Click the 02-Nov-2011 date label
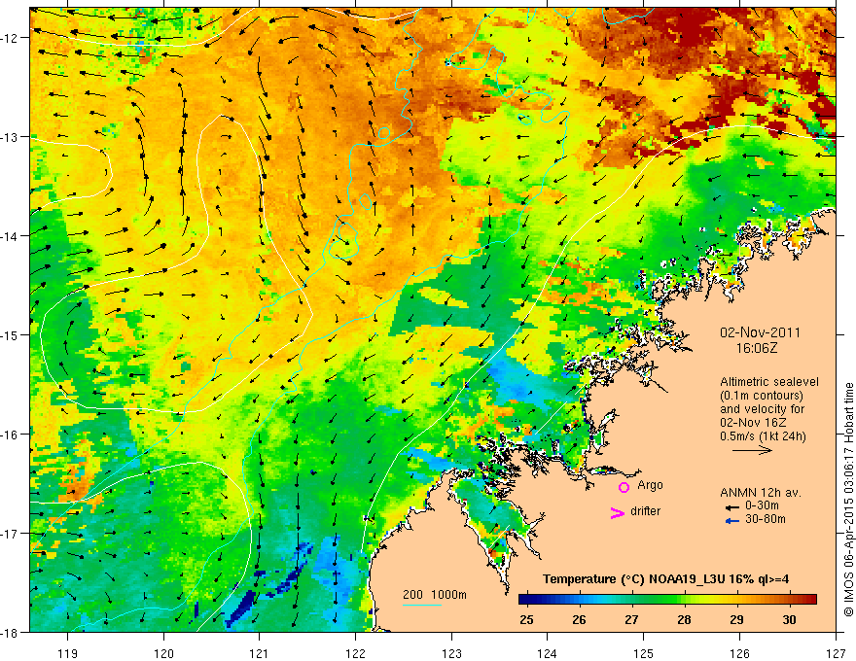 (x=760, y=332)
